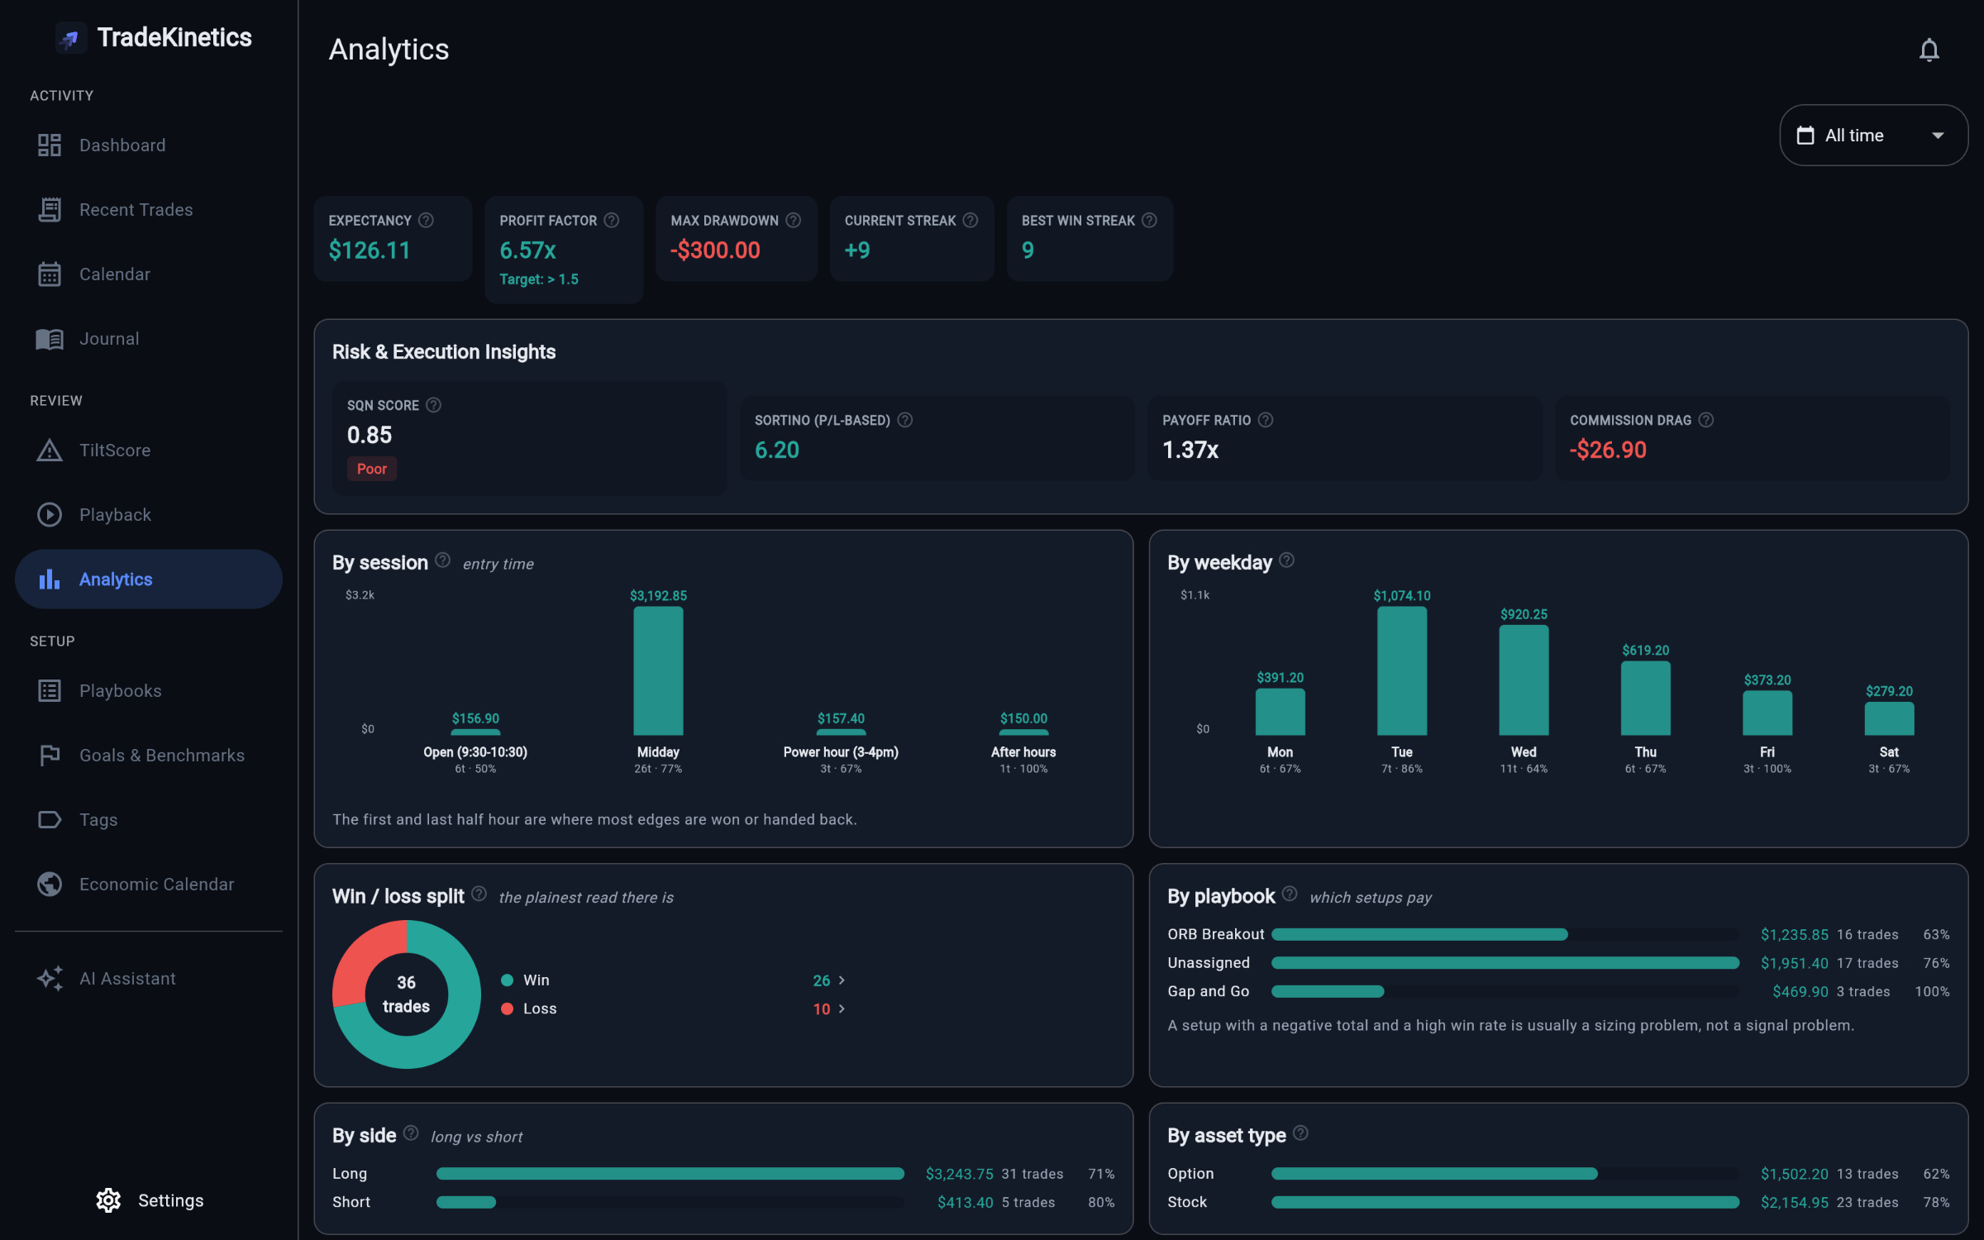
Task: Click the info icon for Best Win Streak
Action: 1149,220
